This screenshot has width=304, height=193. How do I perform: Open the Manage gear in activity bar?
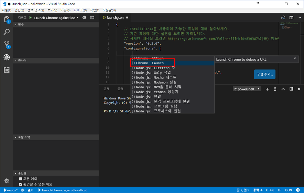click(7, 181)
